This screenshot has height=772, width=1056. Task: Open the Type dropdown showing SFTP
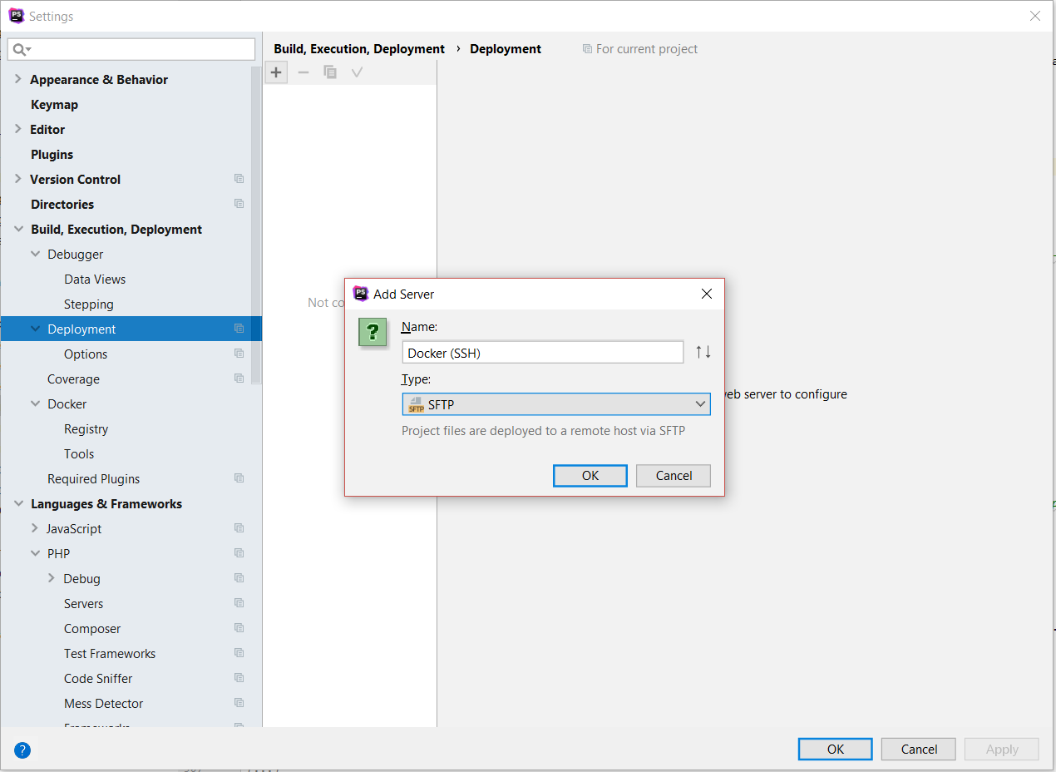(556, 404)
